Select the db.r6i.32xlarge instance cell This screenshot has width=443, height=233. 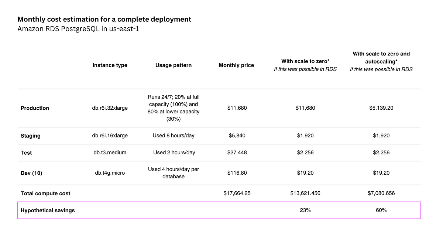click(110, 108)
